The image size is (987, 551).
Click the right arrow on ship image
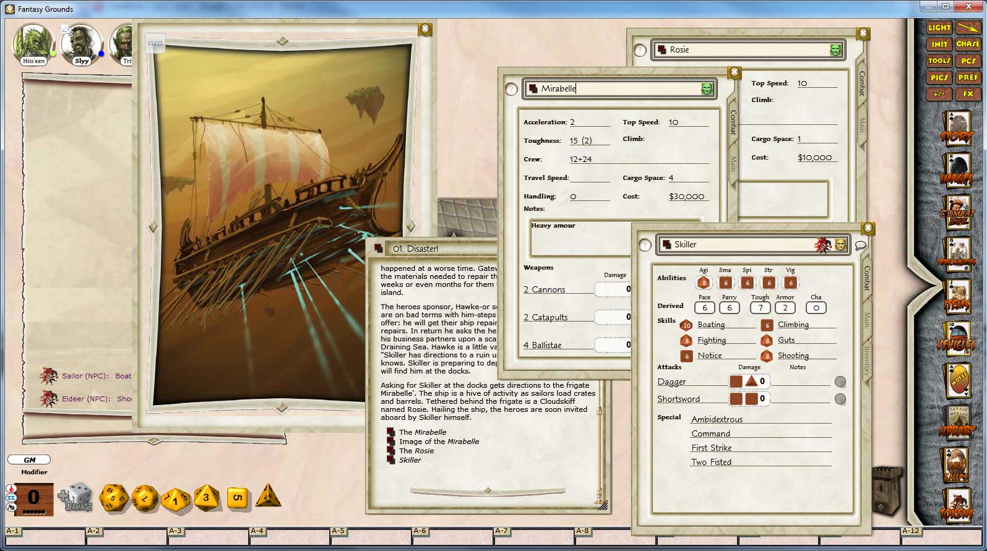(x=411, y=226)
